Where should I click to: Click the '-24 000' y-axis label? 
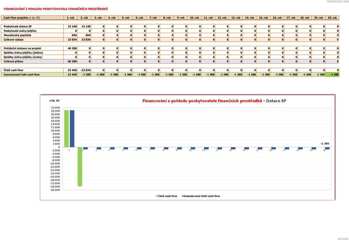click(x=55, y=186)
